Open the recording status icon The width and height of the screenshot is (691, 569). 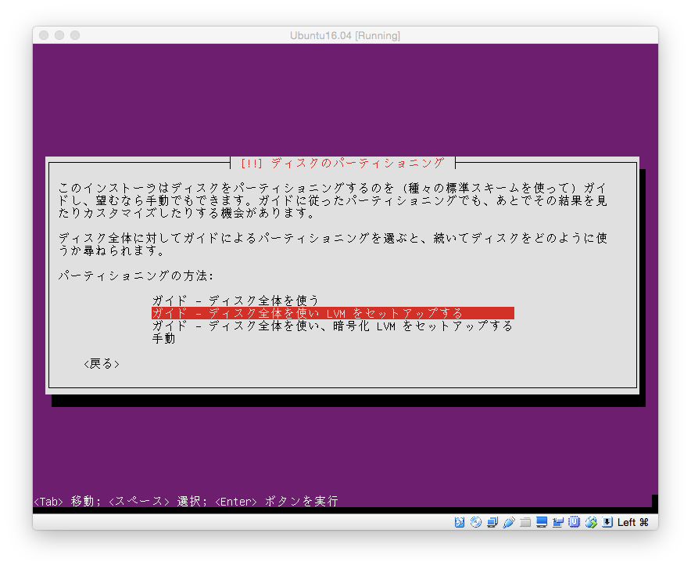click(558, 522)
